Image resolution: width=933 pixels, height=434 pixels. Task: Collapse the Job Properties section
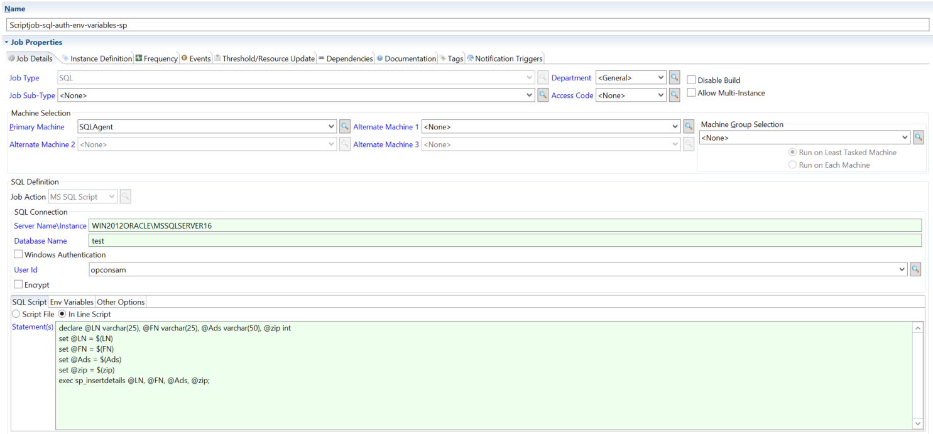point(6,43)
